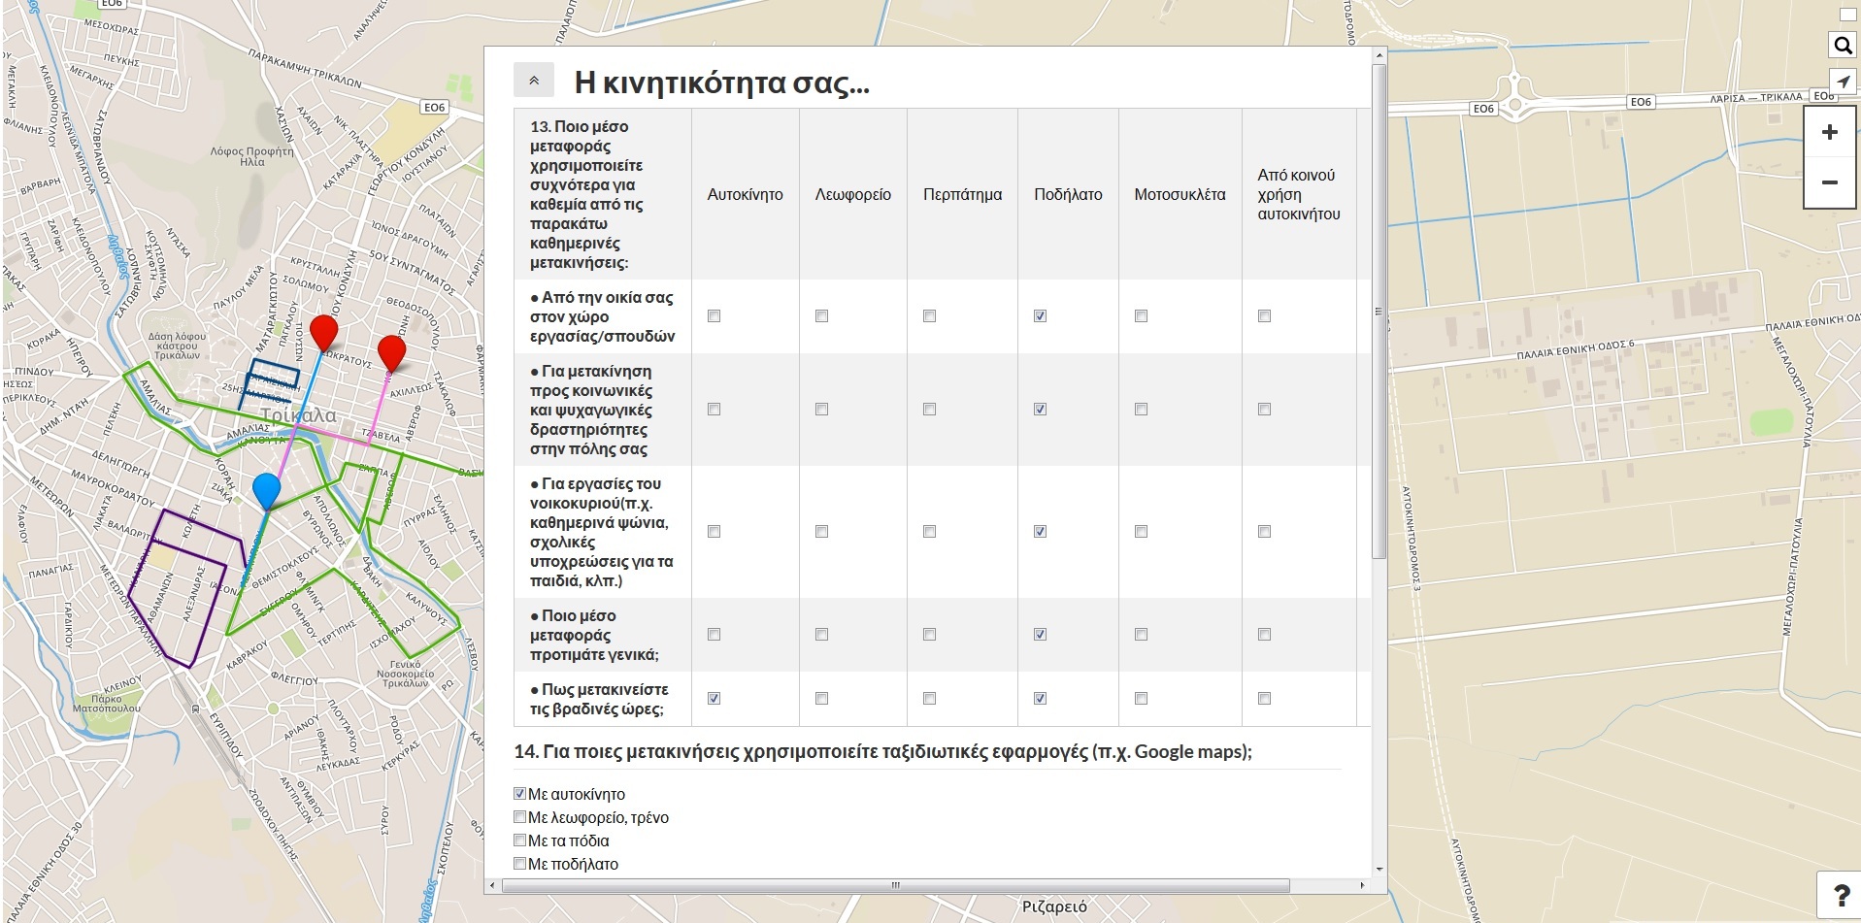Click the horizontal scroll-right arrow
Screen dimensions: 1861x923
click(1363, 885)
